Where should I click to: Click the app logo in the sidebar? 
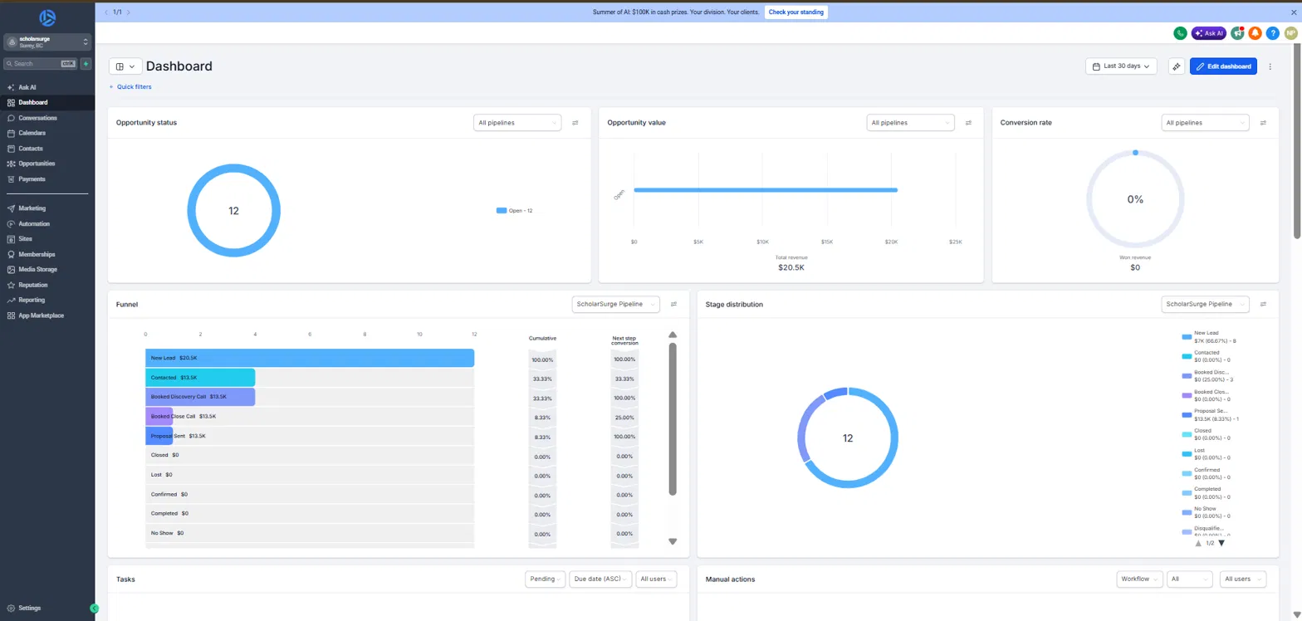click(47, 18)
